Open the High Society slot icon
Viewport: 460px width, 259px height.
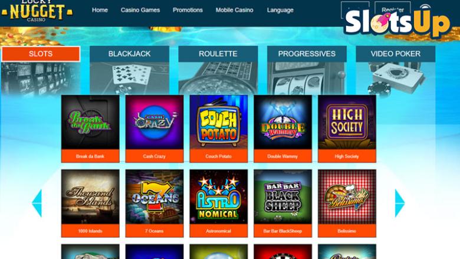point(347,122)
